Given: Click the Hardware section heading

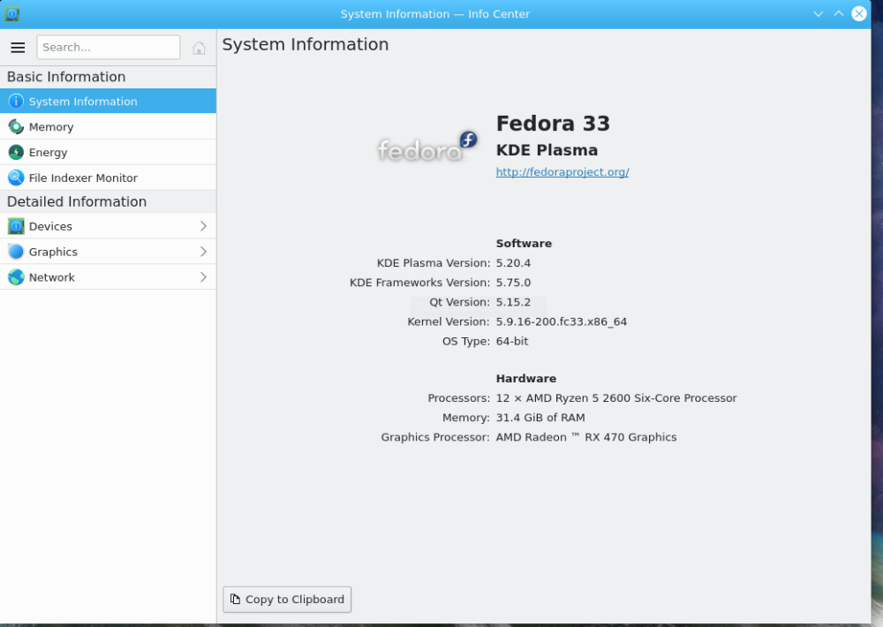Looking at the screenshot, I should 526,379.
